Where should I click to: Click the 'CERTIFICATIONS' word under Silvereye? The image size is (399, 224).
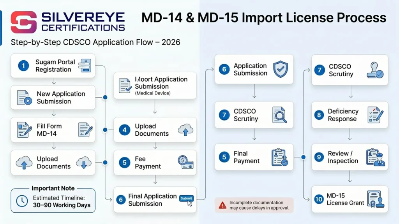83,28
